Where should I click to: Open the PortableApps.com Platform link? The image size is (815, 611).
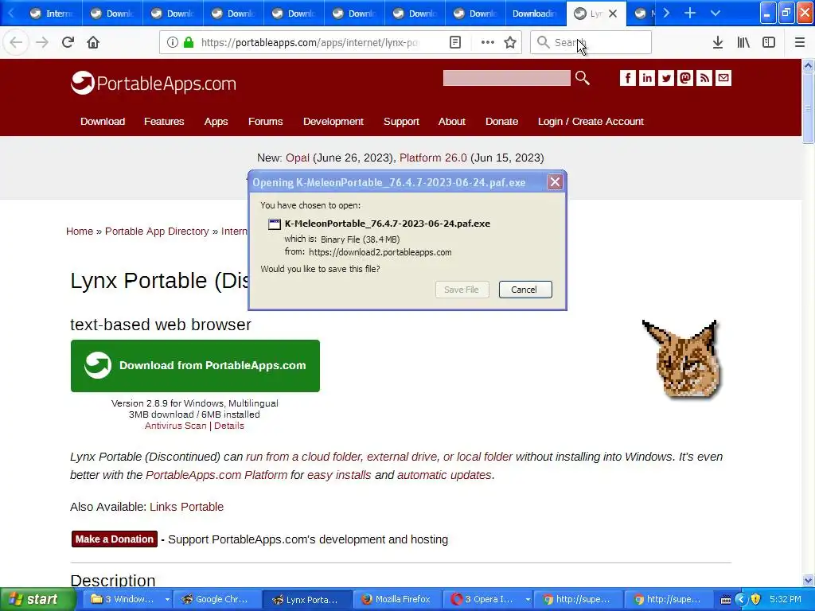tap(216, 475)
